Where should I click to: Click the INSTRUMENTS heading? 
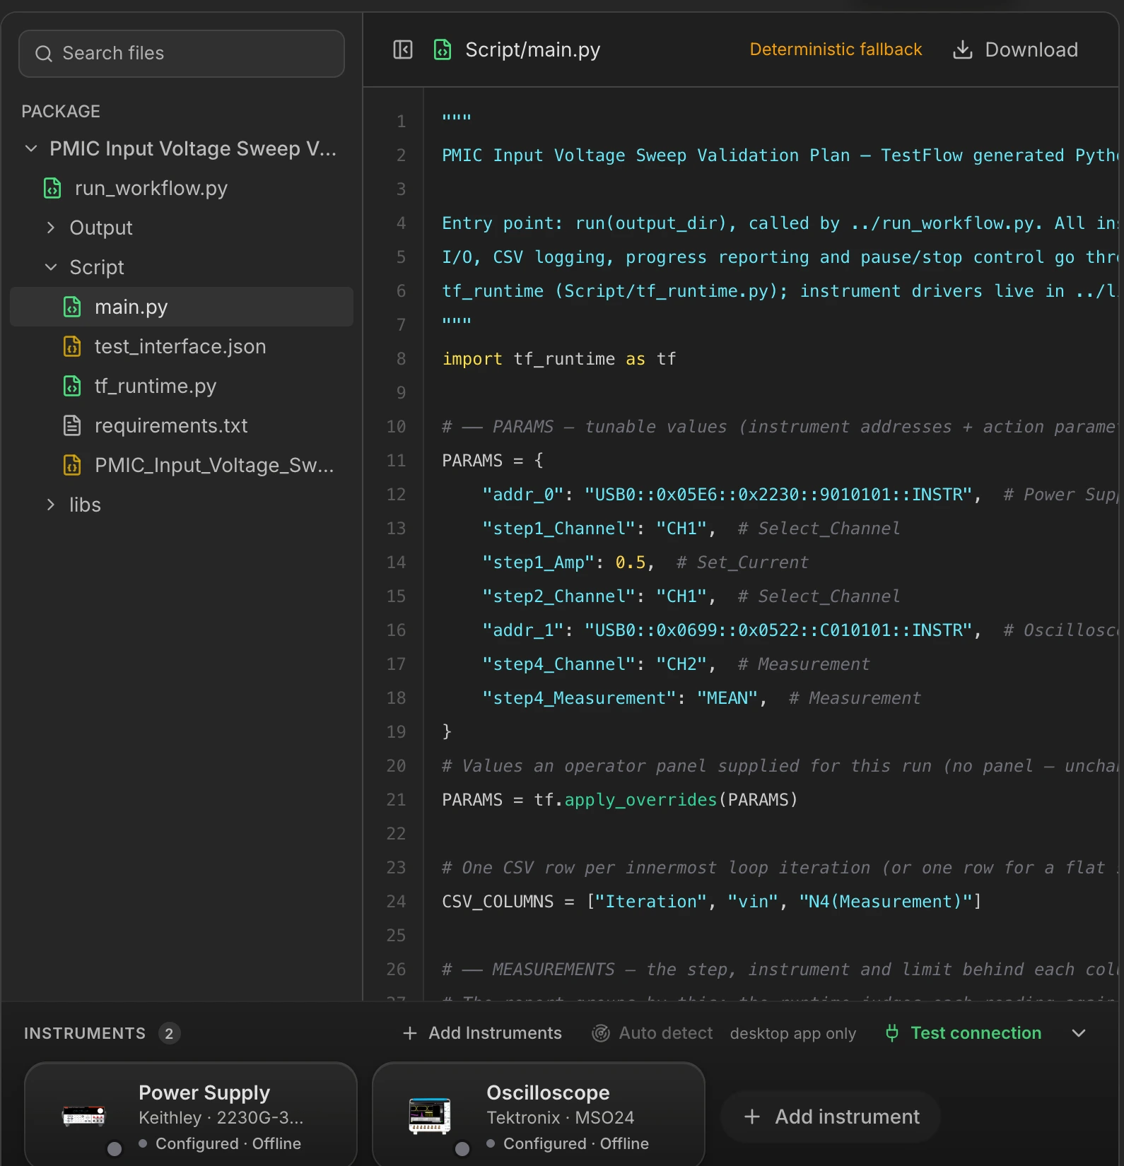pyautogui.click(x=85, y=1033)
